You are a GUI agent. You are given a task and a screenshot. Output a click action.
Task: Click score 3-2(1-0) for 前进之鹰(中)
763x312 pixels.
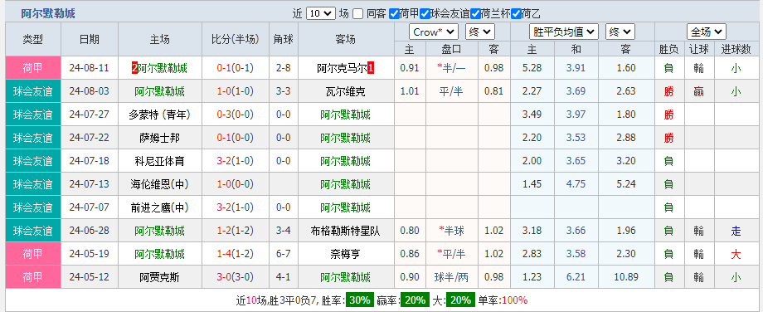[x=236, y=207]
